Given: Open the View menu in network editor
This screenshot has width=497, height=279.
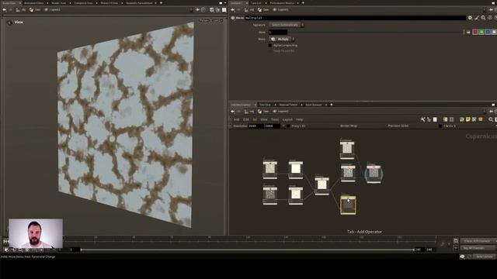Looking at the screenshot, I should (x=264, y=119).
